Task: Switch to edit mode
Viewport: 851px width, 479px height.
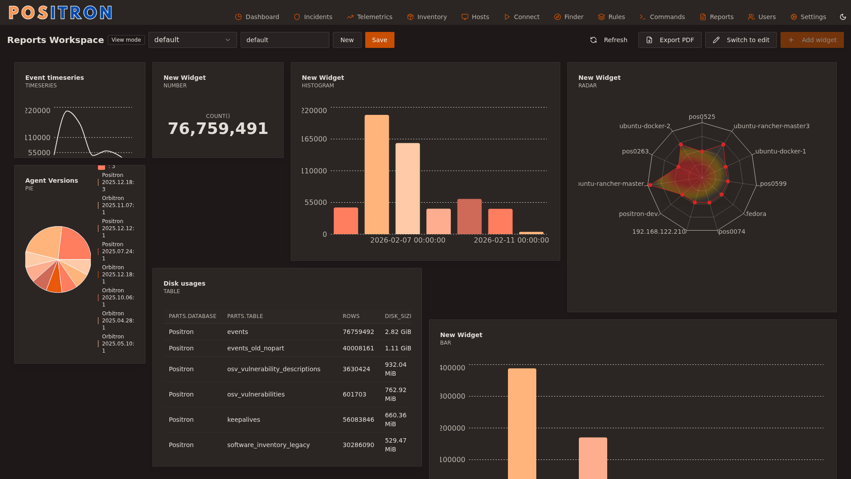Action: pos(741,40)
